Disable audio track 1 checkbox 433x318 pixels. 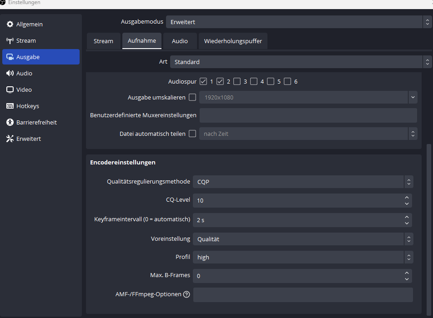click(203, 81)
